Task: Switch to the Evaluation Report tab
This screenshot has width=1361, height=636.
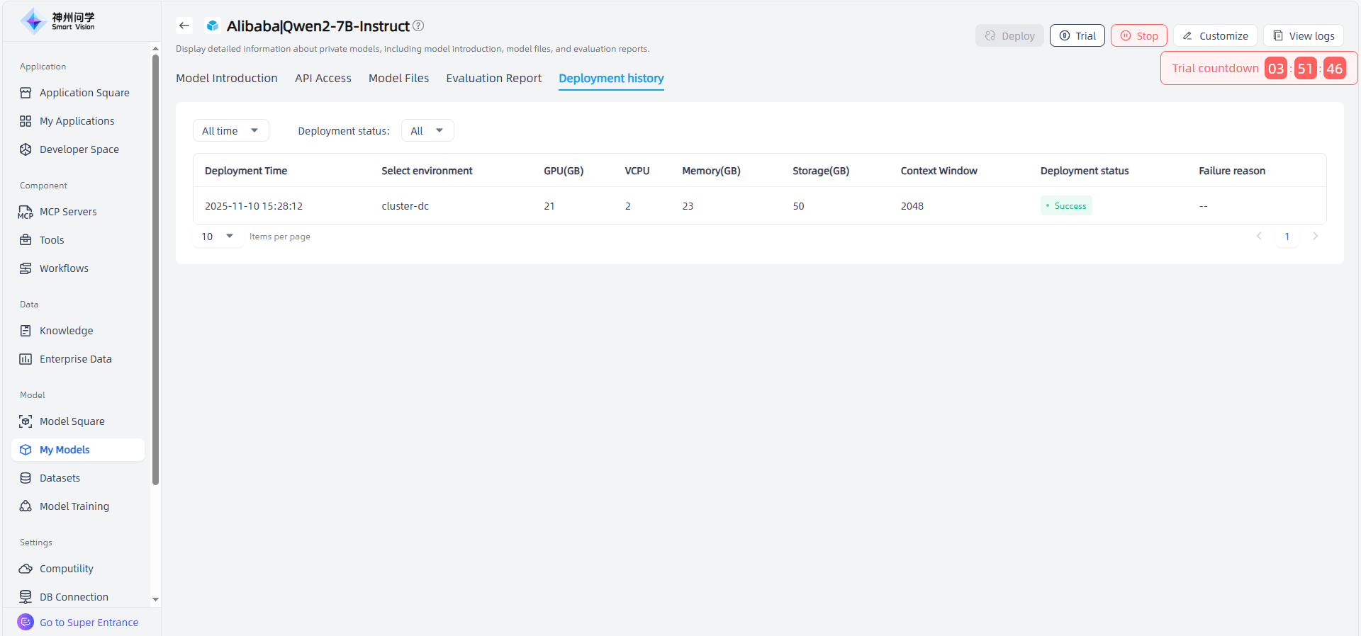Action: [493, 79]
